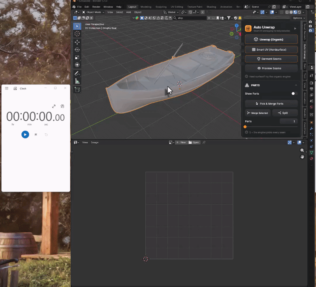Choose the Select Box tool
The height and width of the screenshot is (287, 316).
click(x=77, y=26)
